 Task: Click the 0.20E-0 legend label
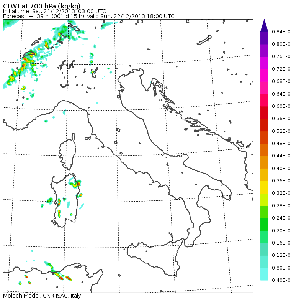coord(281,230)
